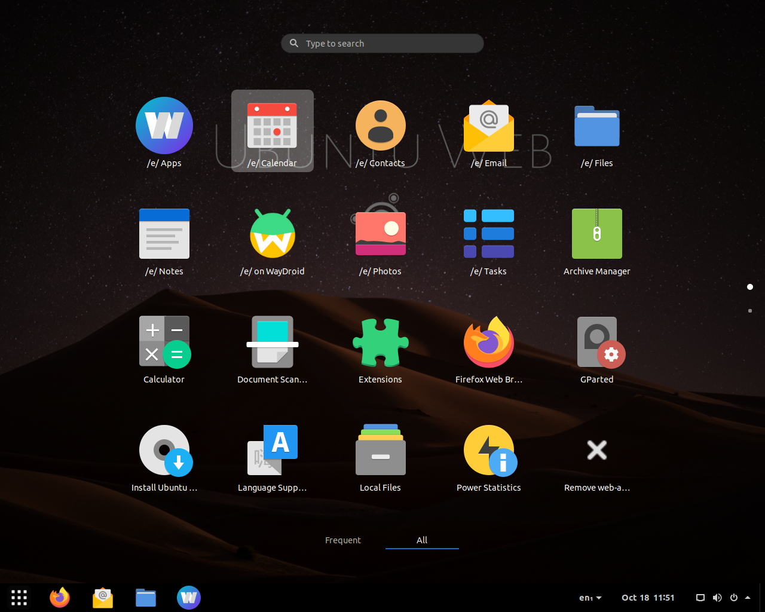Open the Remove web-apps tool
The image size is (765, 612).
597,457
